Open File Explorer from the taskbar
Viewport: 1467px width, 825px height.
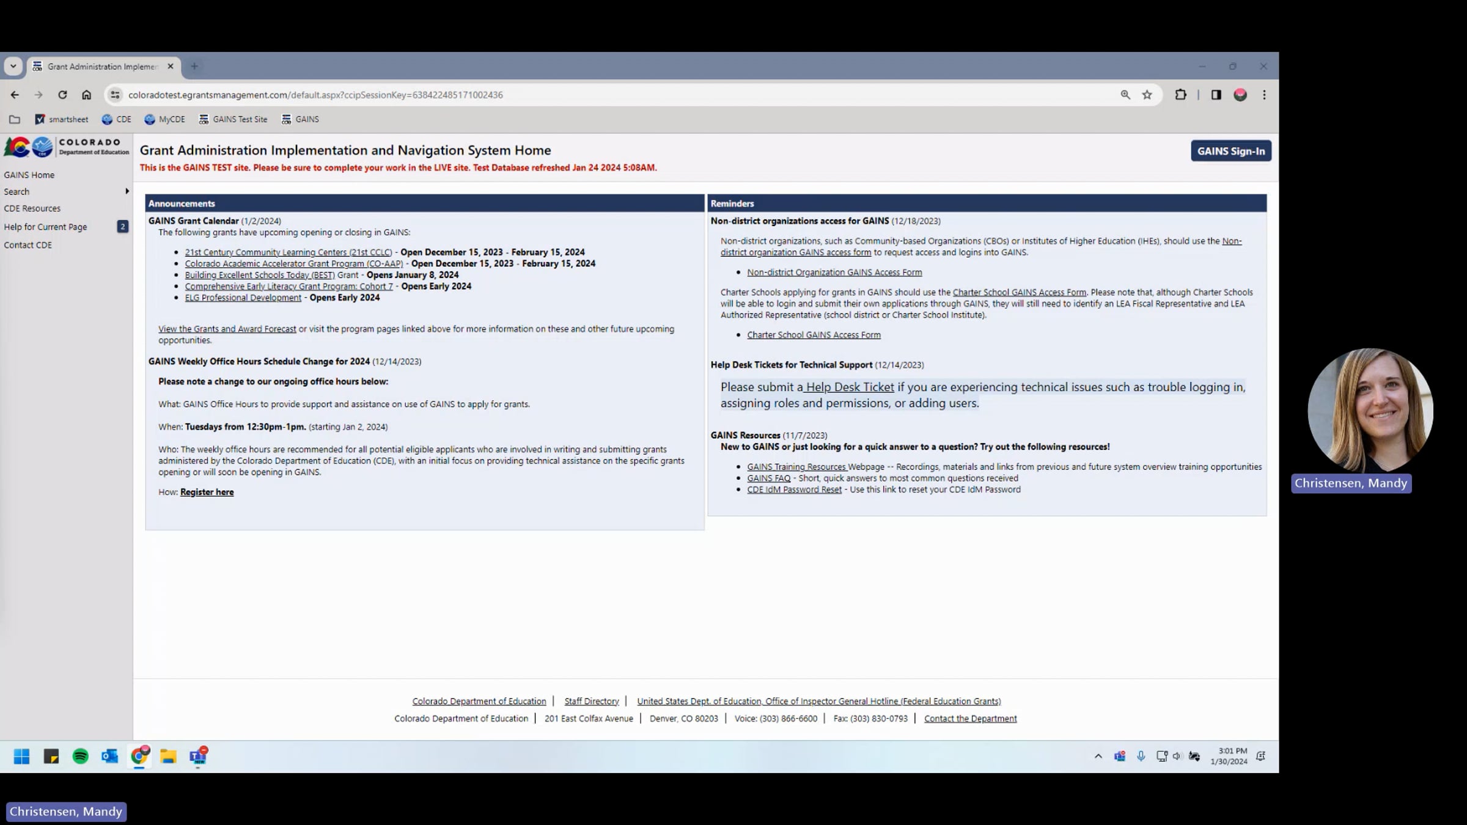pos(168,757)
